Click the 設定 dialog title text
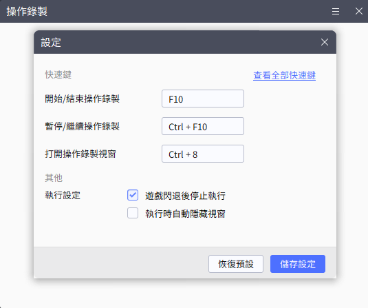 click(x=51, y=42)
